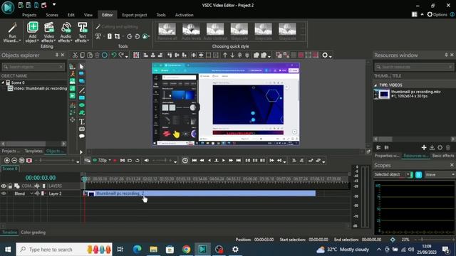Viewport: 456px width, 256px height.
Task: Select the ellipse shape tool
Action: click(x=82, y=105)
